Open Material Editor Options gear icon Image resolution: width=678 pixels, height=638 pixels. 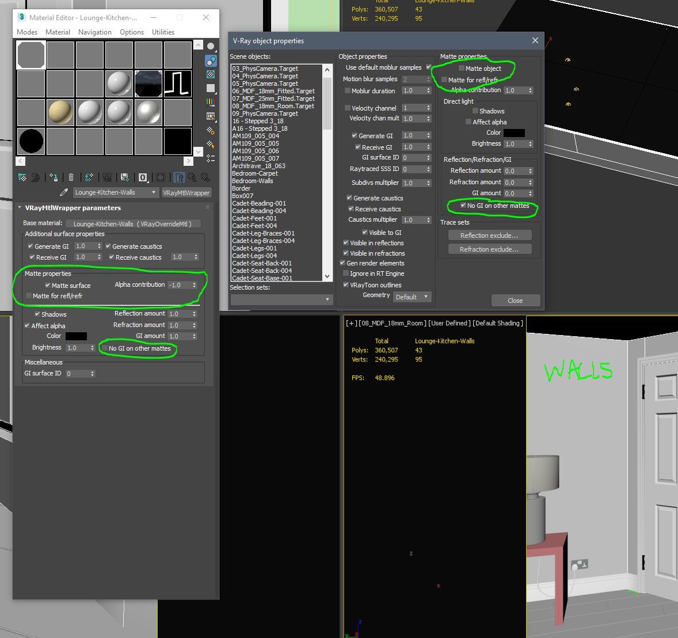211,130
